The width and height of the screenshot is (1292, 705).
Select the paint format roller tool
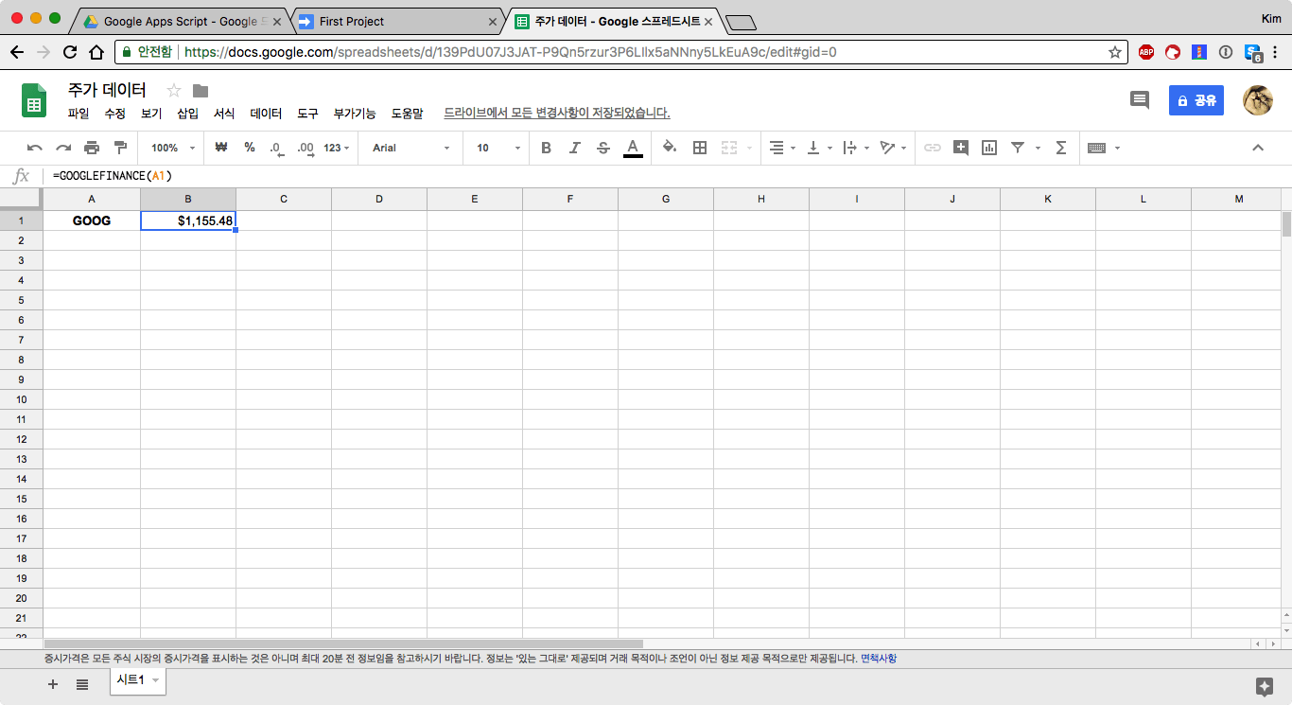click(120, 148)
